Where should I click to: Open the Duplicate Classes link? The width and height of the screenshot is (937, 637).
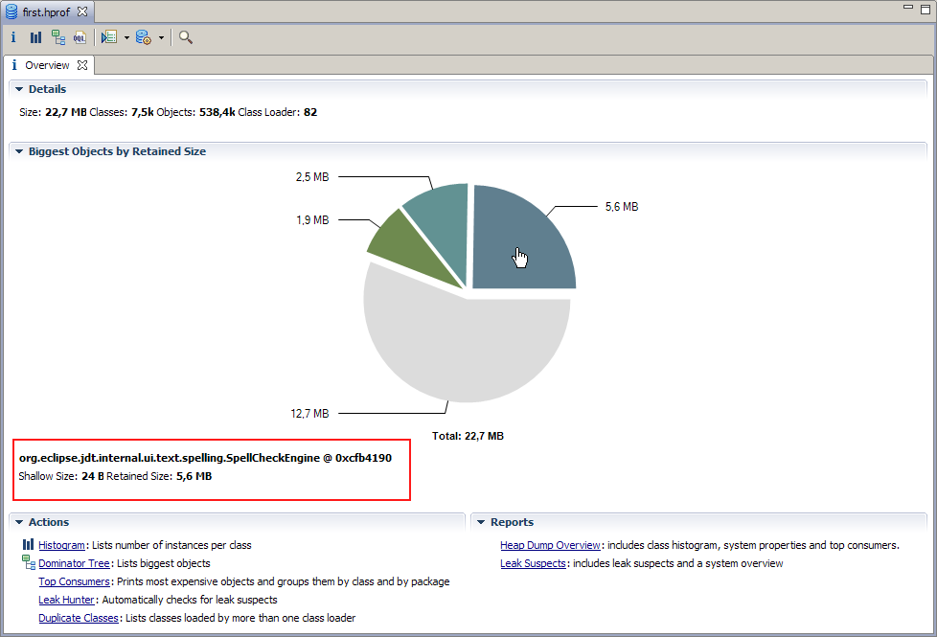click(79, 618)
